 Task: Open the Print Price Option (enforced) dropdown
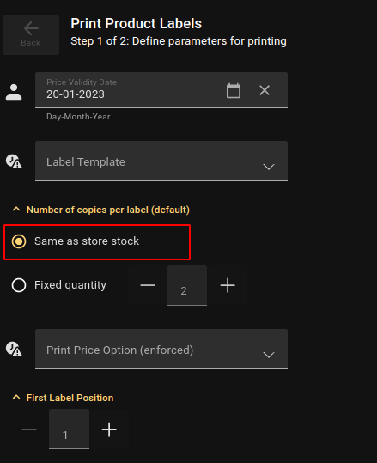(161, 349)
